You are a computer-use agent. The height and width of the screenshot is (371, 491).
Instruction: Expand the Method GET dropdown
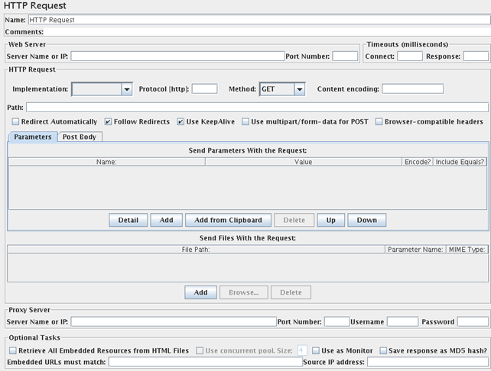[x=299, y=89]
